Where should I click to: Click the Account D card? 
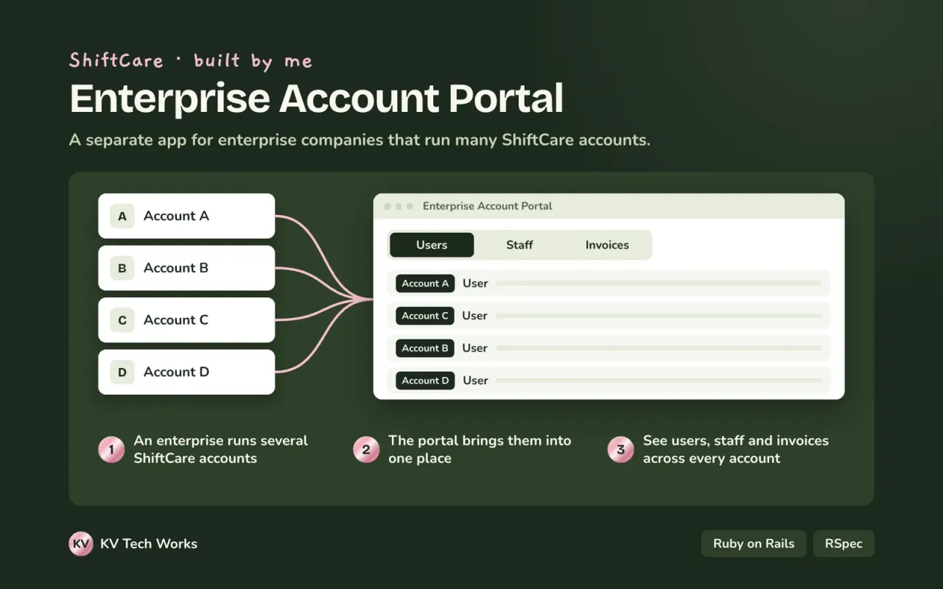[x=186, y=372]
